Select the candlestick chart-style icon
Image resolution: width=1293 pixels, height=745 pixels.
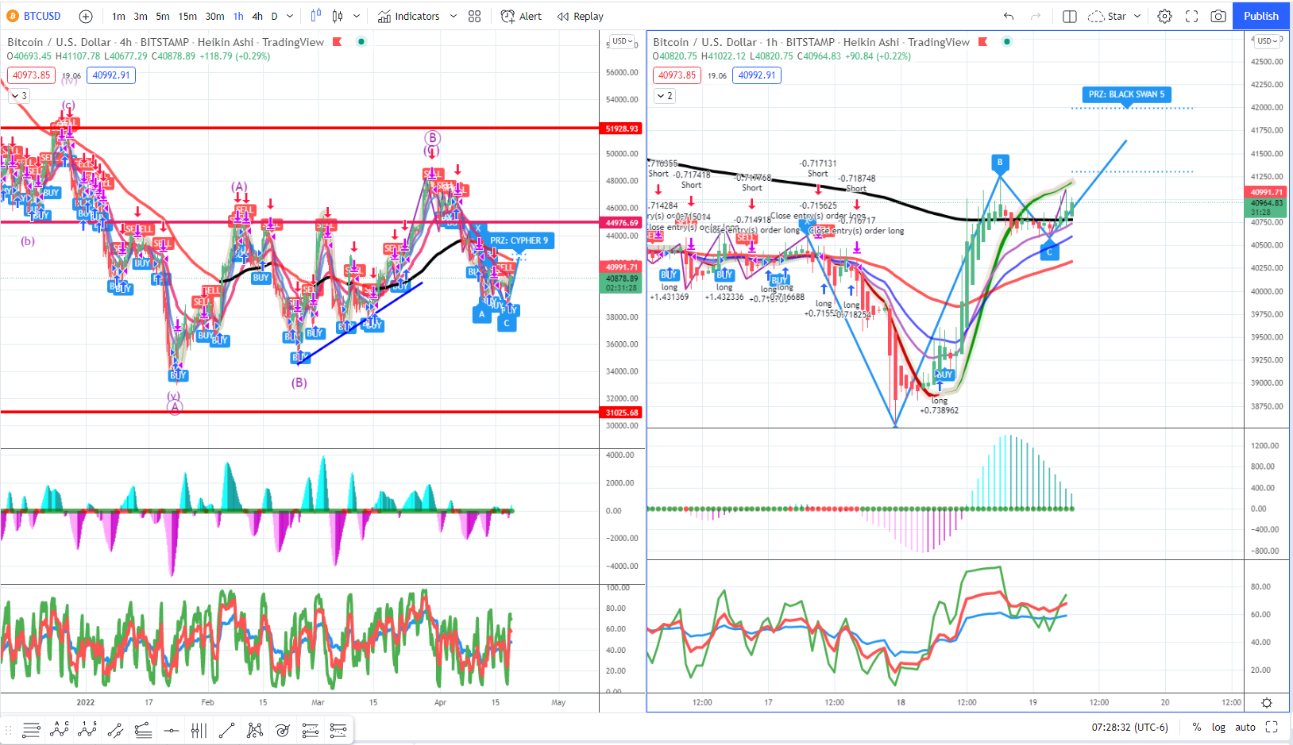pyautogui.click(x=338, y=16)
